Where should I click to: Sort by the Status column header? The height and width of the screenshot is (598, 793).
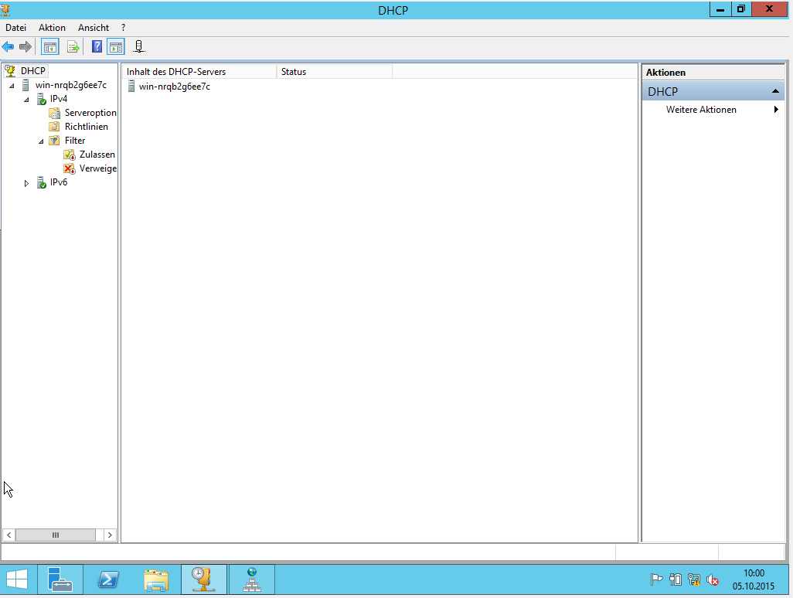pyautogui.click(x=334, y=72)
